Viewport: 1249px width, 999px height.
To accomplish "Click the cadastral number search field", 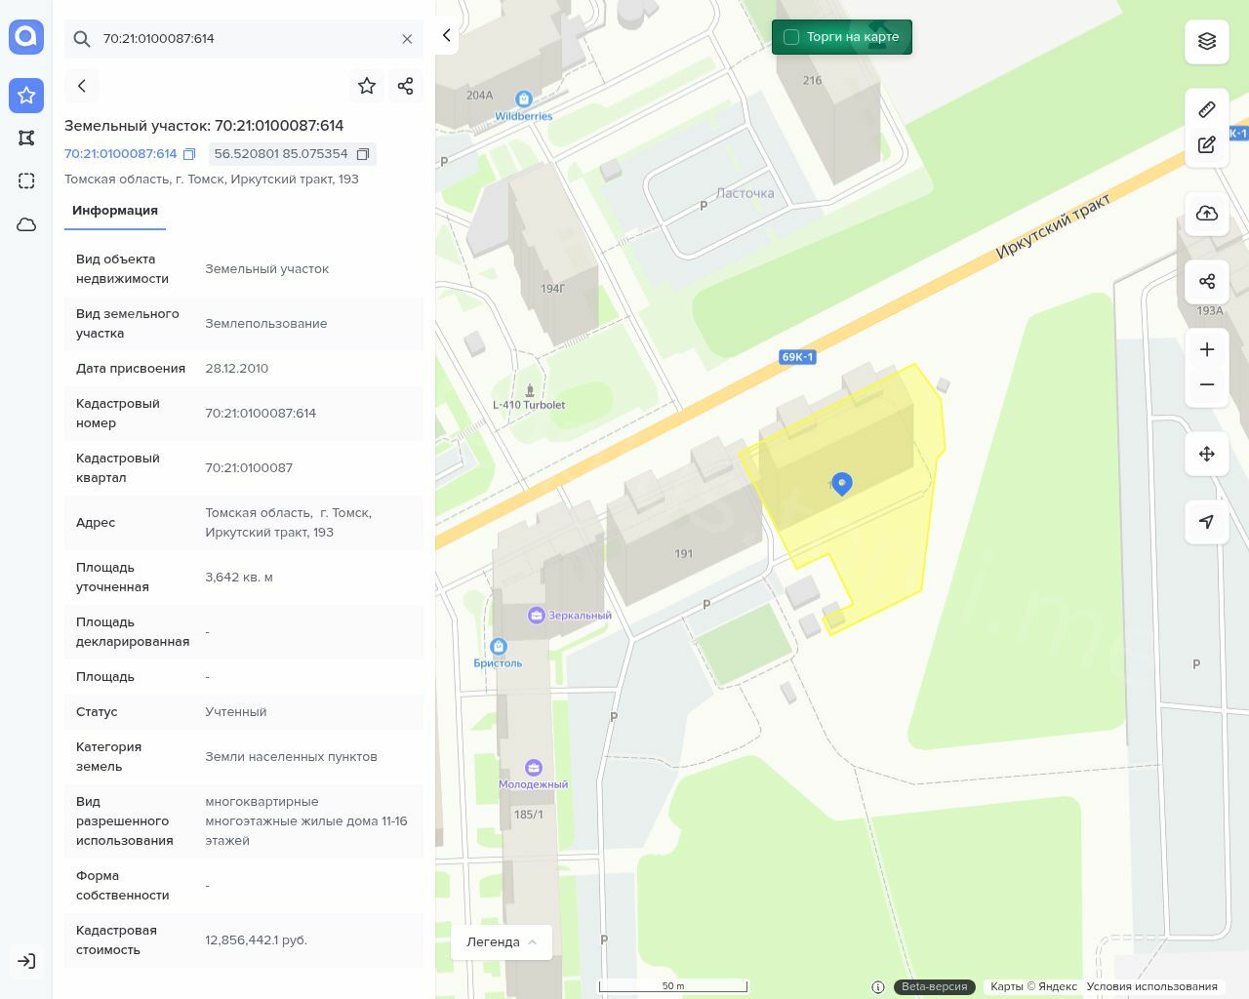I will click(244, 39).
